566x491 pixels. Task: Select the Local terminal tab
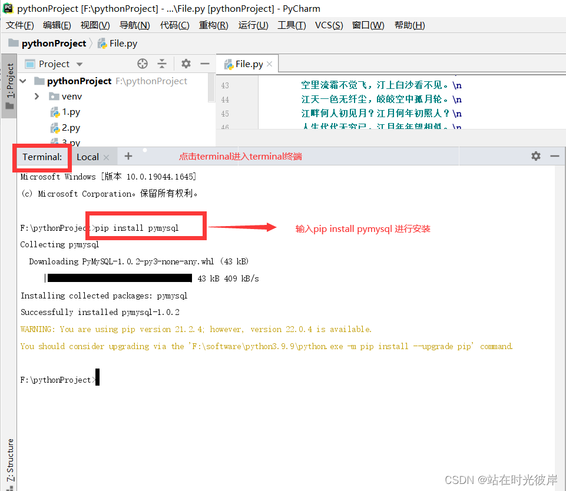coord(88,157)
